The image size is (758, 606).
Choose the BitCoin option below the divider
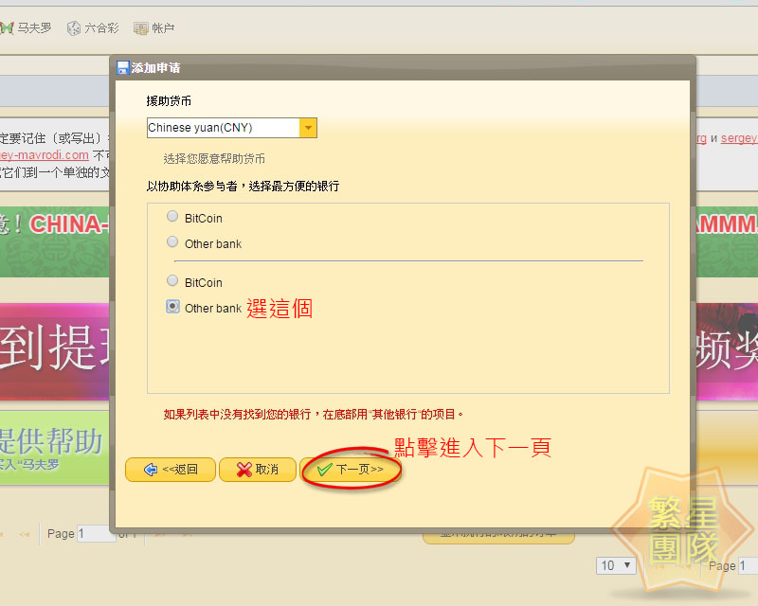click(172, 281)
